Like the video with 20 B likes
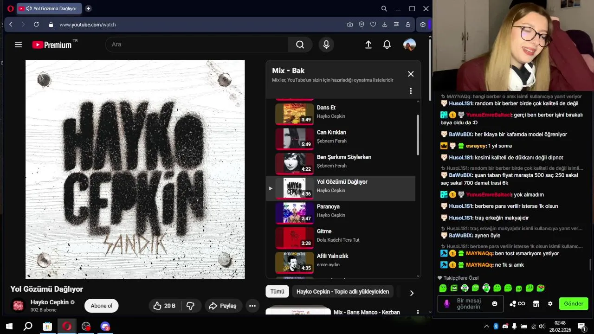The width and height of the screenshot is (594, 334). 164,306
